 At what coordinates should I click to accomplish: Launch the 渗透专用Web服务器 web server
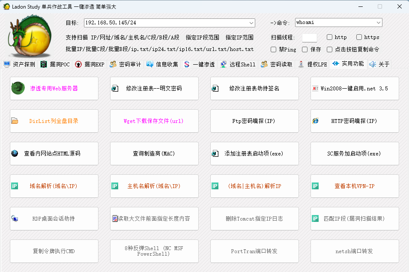54,88
